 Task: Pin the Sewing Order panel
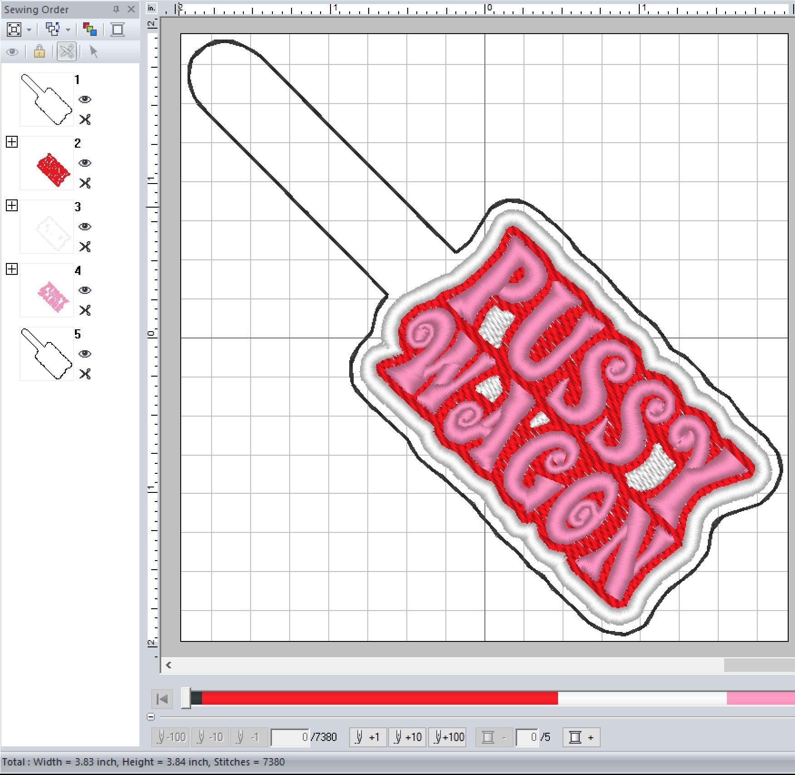tap(116, 9)
